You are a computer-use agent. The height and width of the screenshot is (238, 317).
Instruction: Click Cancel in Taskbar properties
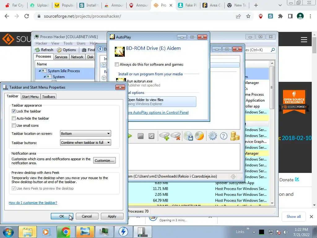(x=87, y=216)
